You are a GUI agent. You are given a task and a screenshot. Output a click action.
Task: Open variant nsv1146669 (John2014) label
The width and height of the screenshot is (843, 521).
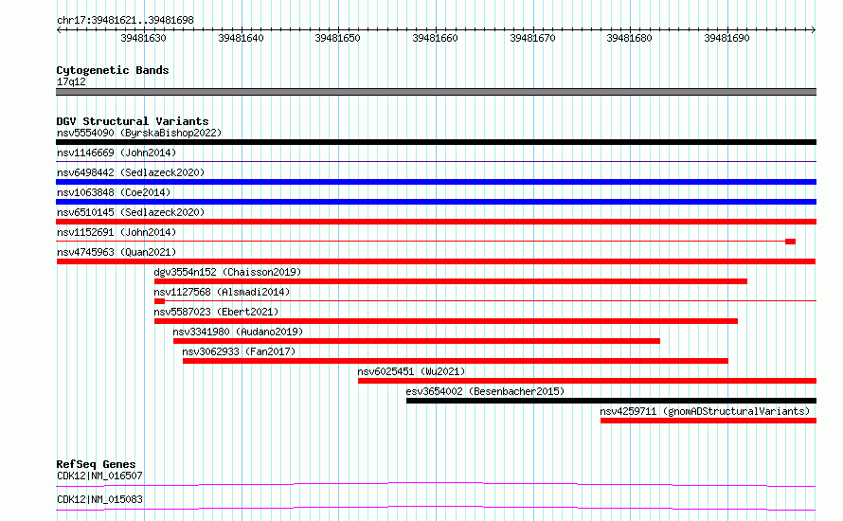[117, 153]
